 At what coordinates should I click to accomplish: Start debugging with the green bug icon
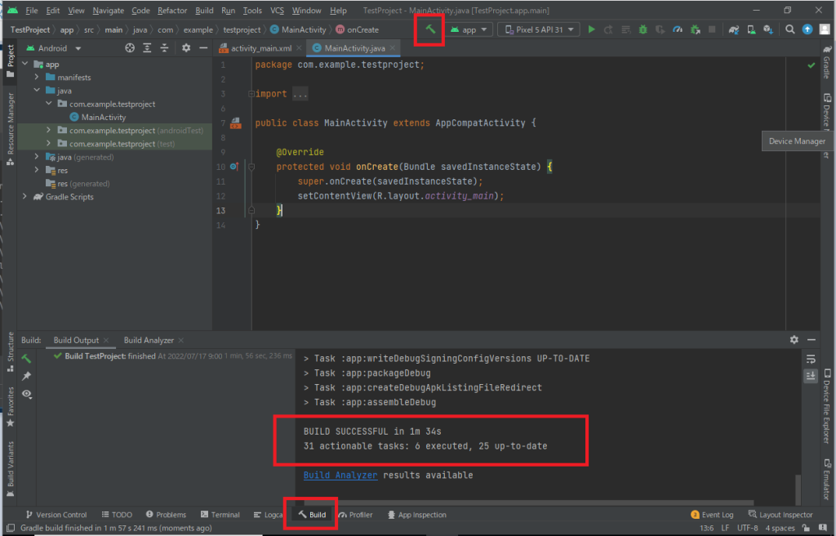click(x=643, y=29)
